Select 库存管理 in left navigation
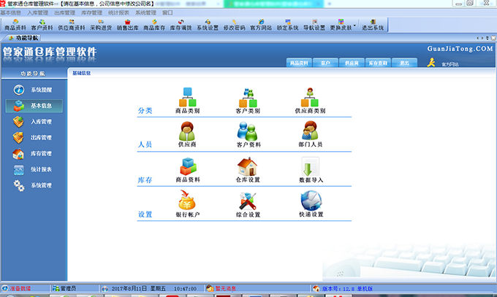Image resolution: width=497 pixels, height=297 pixels. [x=34, y=153]
